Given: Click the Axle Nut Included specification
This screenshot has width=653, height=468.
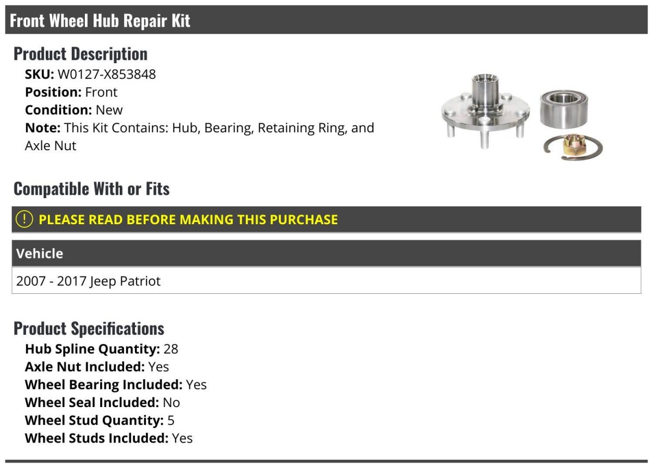Looking at the screenshot, I should point(97,367).
